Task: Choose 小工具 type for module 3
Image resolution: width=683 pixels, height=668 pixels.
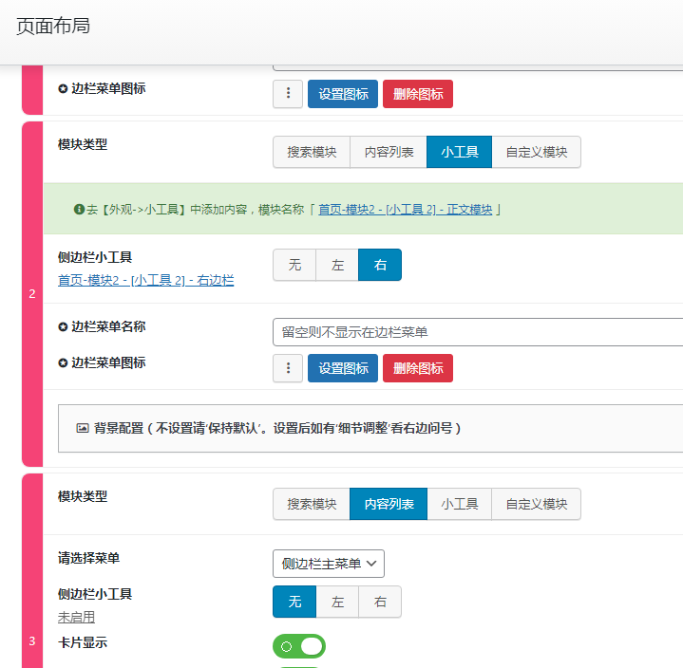Action: click(x=459, y=504)
